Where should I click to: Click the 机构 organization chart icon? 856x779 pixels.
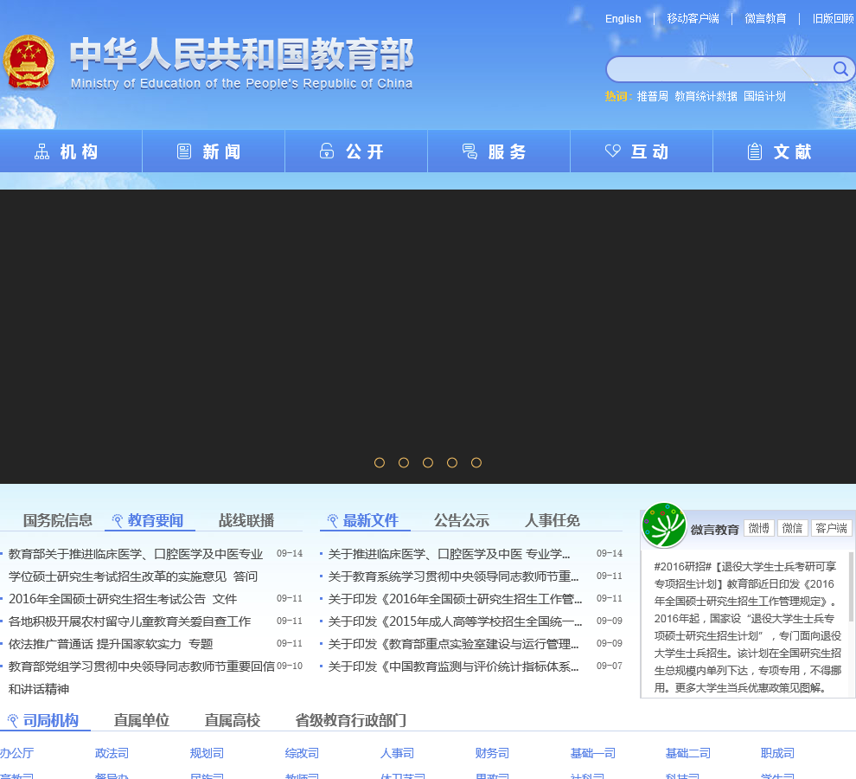click(x=42, y=152)
